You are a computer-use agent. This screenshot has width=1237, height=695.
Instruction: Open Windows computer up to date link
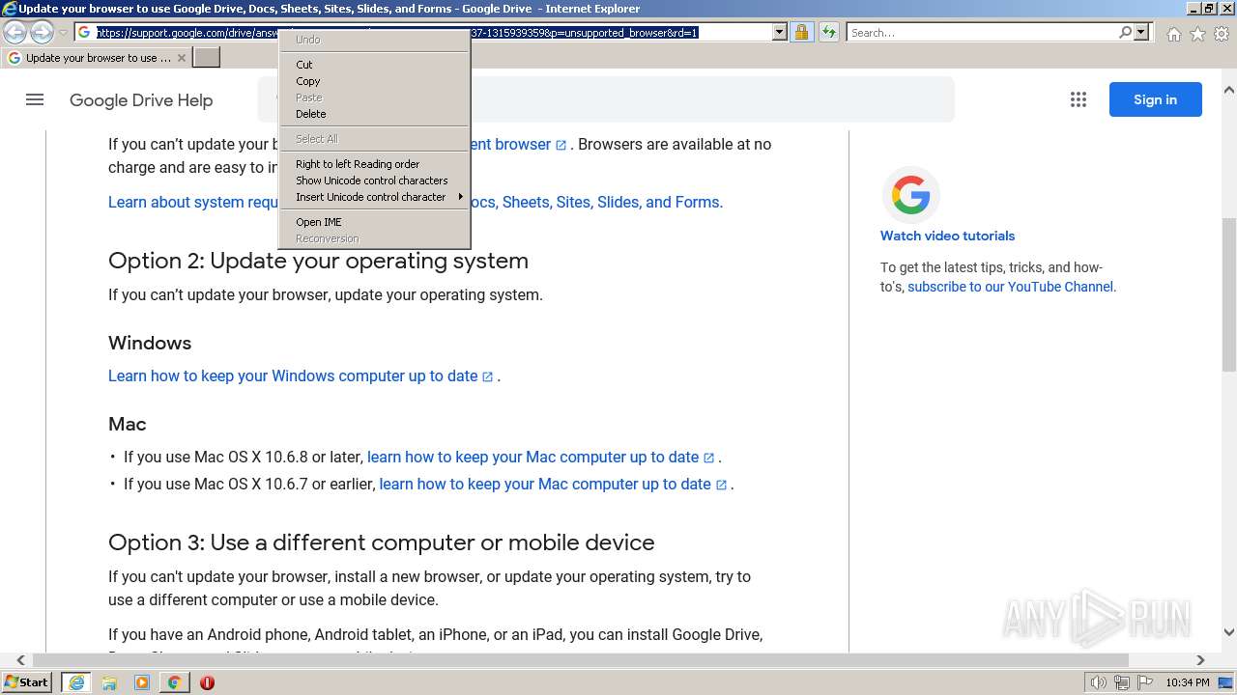(301, 375)
